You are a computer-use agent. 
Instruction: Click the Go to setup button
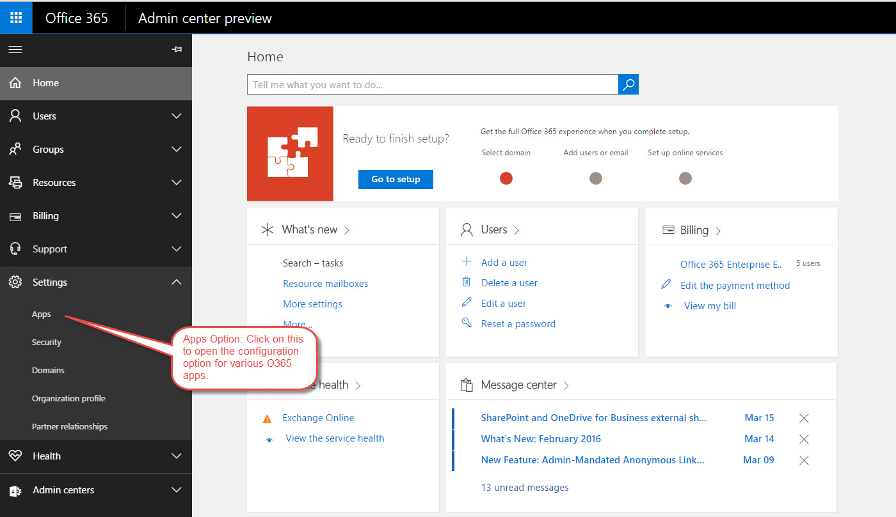[396, 179]
